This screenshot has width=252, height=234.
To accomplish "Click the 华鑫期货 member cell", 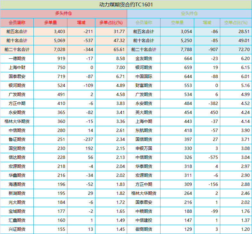I will point(17,175).
